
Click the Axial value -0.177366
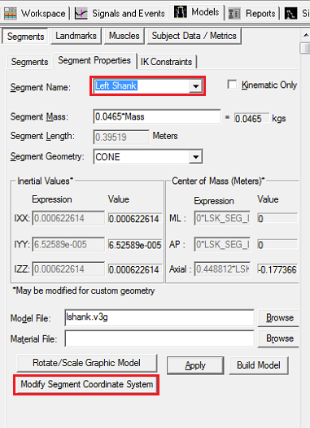277,269
